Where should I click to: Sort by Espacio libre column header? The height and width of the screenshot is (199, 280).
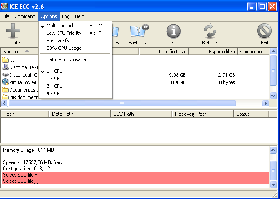pyautogui.click(x=213, y=52)
